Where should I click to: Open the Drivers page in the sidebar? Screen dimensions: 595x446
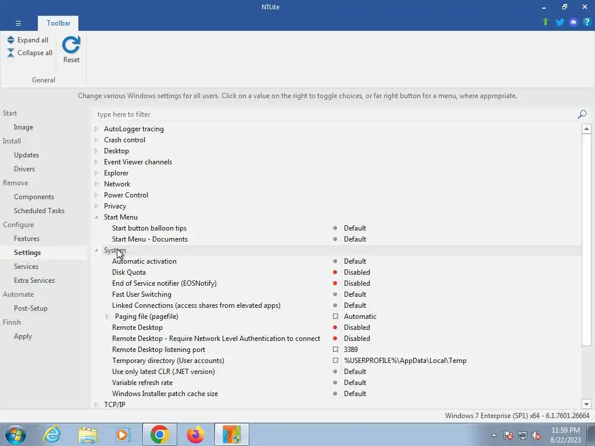click(24, 169)
